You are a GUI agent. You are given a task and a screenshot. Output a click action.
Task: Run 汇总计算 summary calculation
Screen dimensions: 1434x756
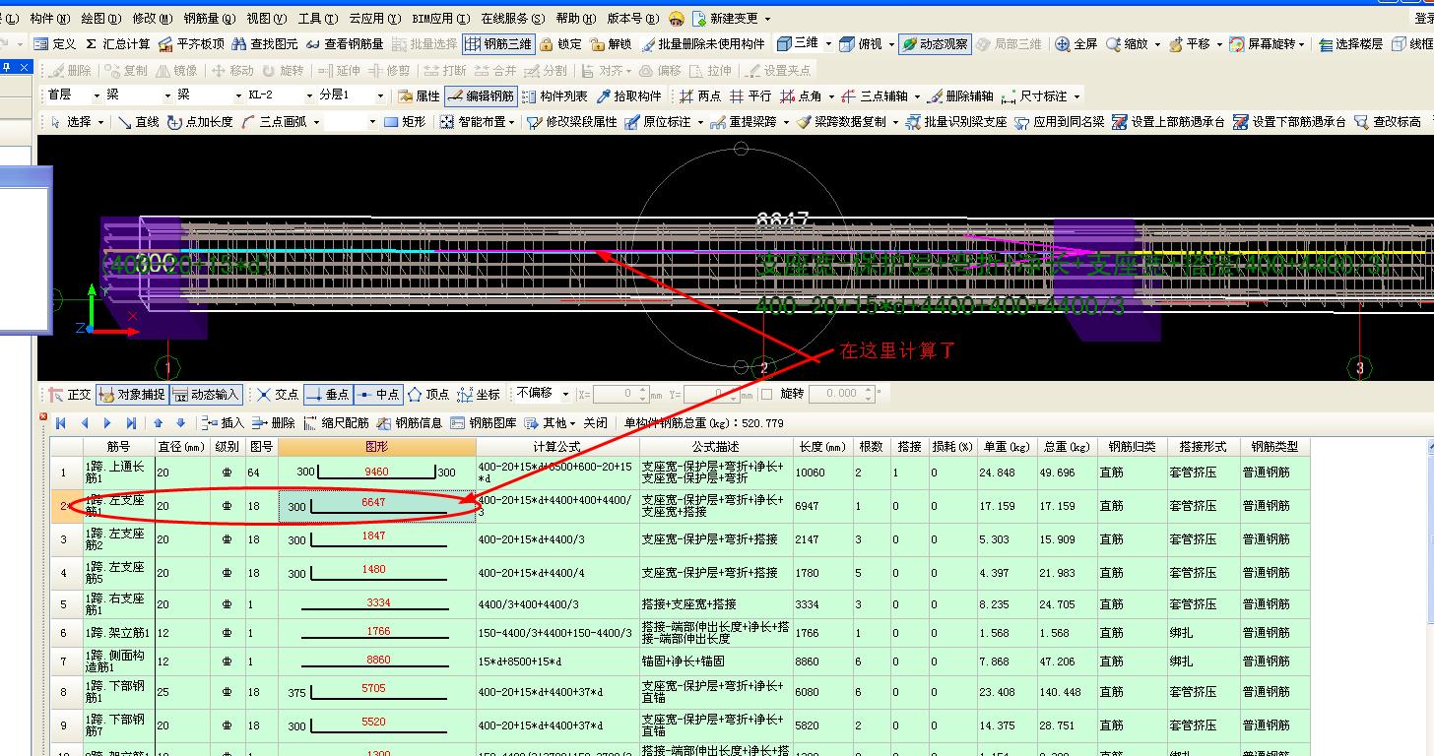[x=117, y=44]
